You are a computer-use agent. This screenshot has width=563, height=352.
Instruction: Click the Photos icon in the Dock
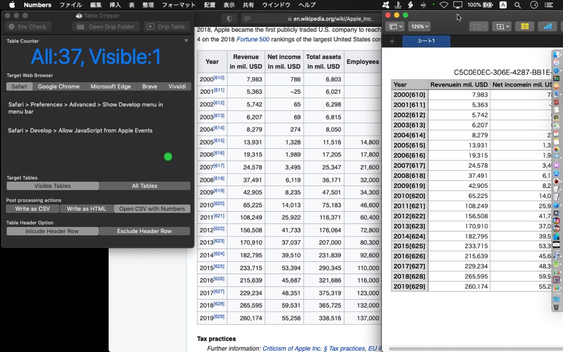(556, 149)
